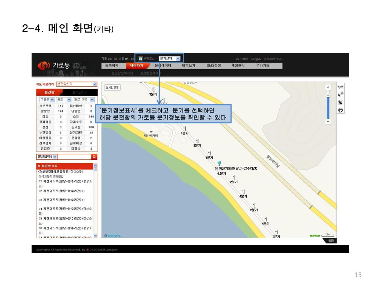Select the SMS설정 menu tab
The width and height of the screenshot is (385, 288).
(x=214, y=66)
